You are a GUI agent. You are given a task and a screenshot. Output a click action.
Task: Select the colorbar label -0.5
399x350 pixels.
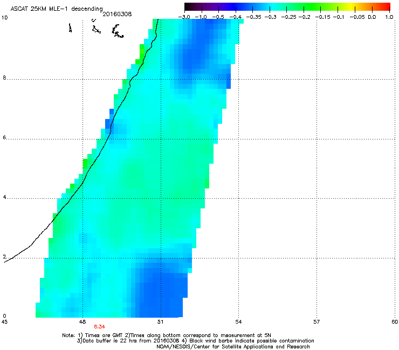tap(218, 17)
